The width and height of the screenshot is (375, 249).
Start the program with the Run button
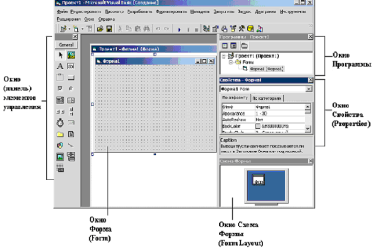(179, 29)
